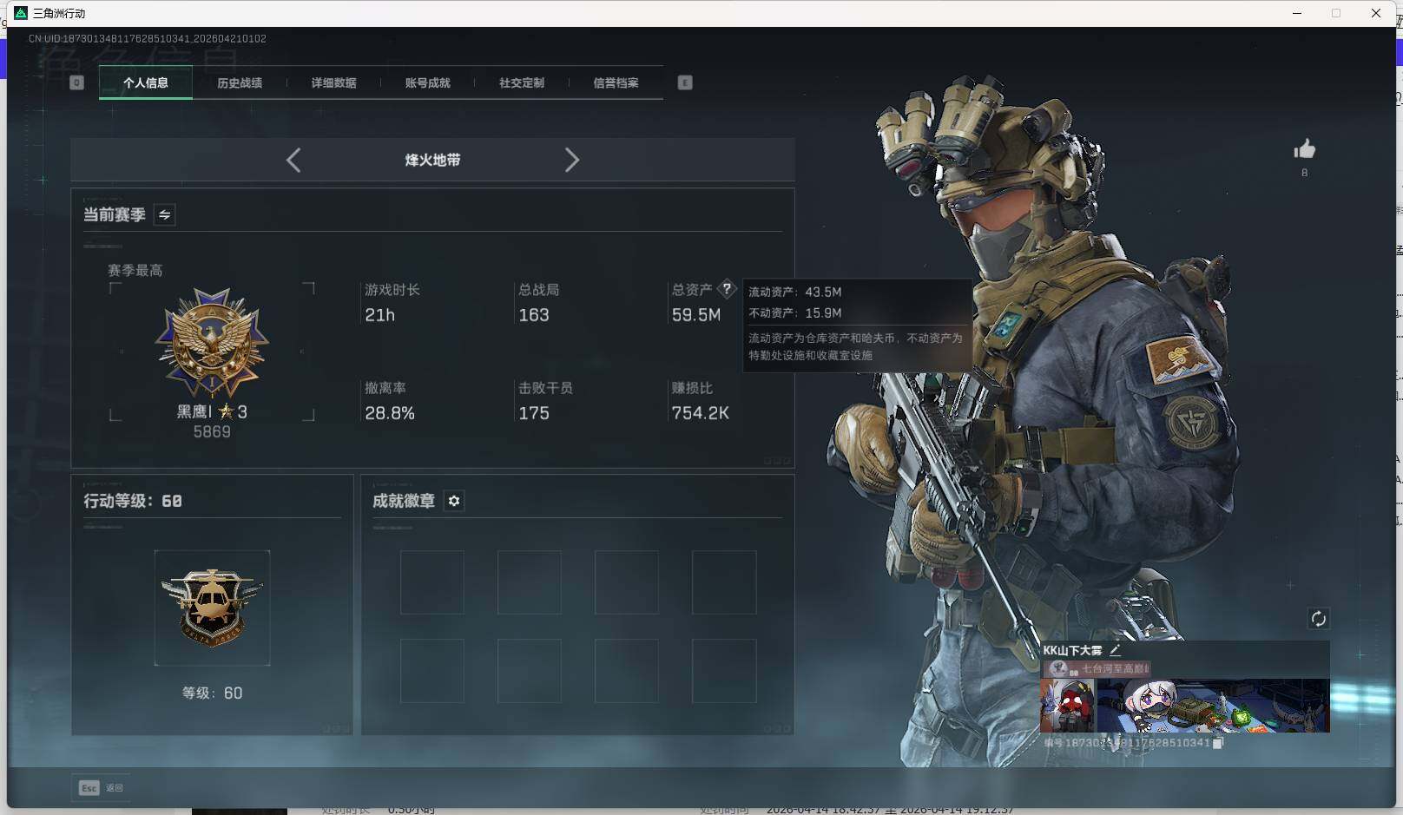
Task: Click the 流动资产：43.5M tooltip line
Action: pos(795,292)
